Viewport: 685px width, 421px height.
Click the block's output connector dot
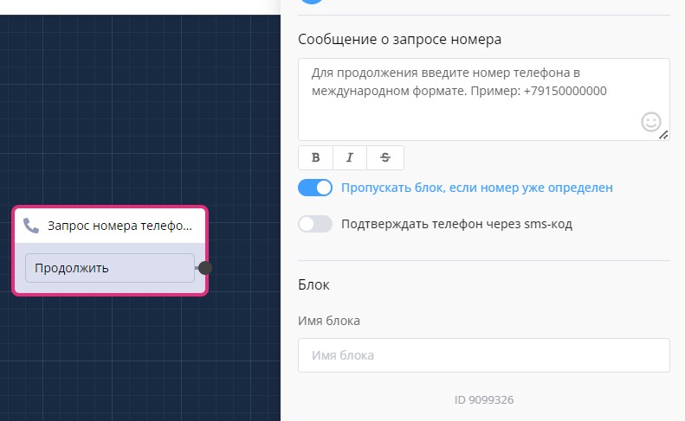click(x=205, y=268)
